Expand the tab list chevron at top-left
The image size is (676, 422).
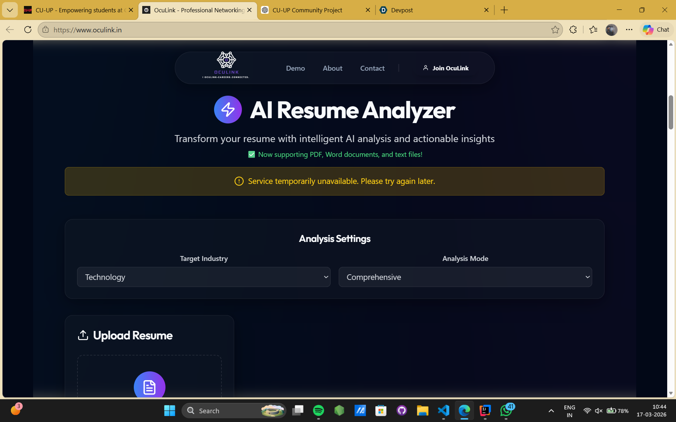(10, 10)
